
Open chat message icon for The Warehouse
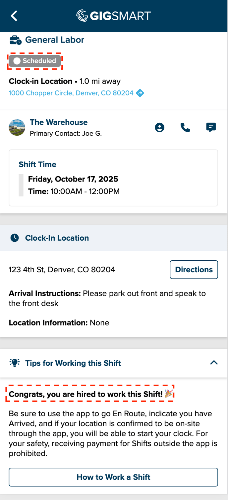click(x=211, y=128)
